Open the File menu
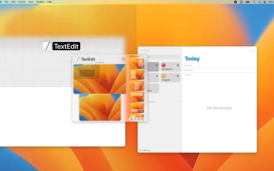Image resolution: width=274 pixels, height=171 pixels. (7, 2)
